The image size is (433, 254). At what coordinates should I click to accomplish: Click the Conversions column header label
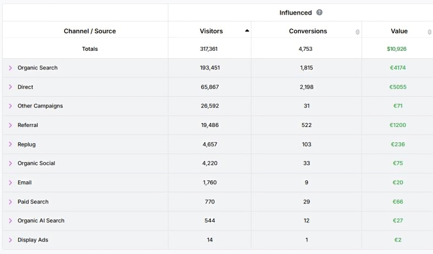pos(308,31)
